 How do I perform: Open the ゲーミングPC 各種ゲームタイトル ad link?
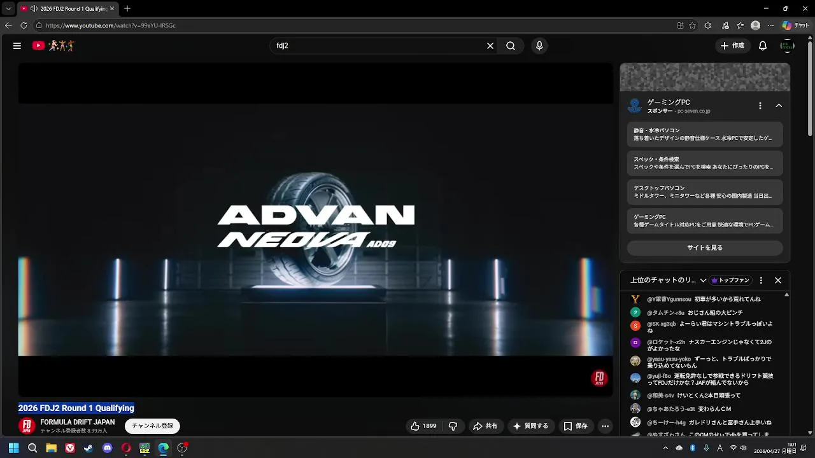pos(705,221)
